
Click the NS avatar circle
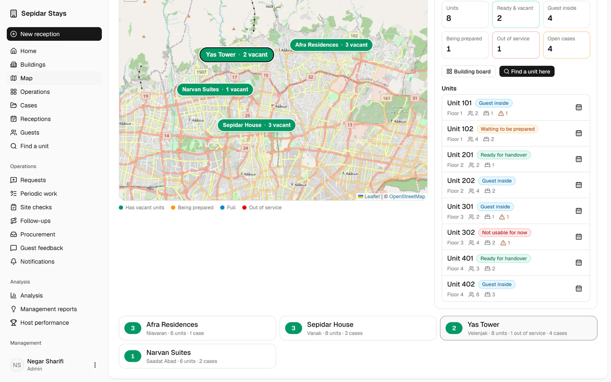(x=17, y=365)
